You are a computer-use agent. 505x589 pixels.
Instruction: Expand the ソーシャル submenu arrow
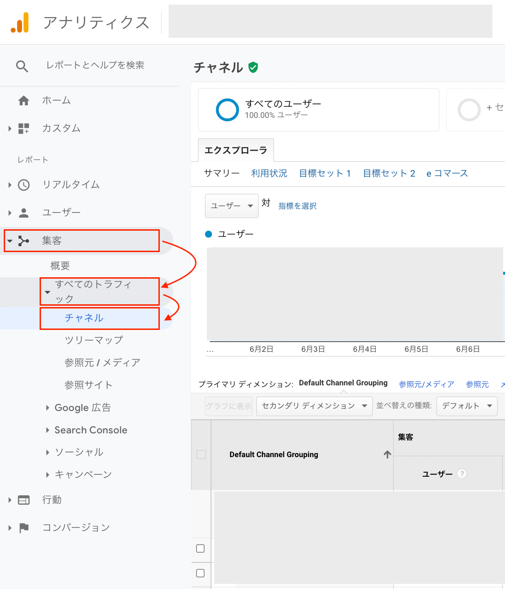(x=47, y=452)
